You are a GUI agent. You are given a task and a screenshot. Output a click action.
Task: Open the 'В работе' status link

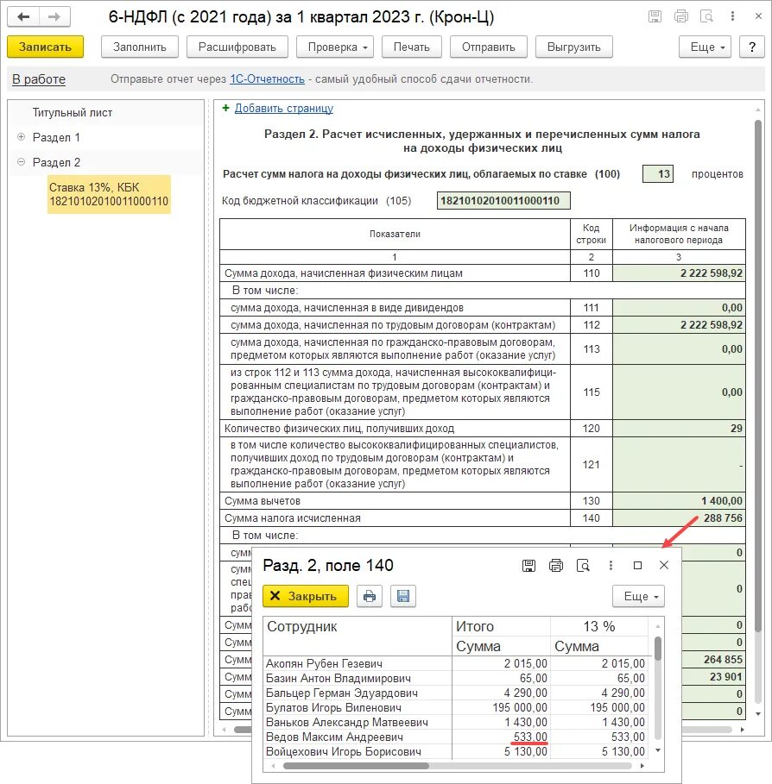tap(39, 79)
